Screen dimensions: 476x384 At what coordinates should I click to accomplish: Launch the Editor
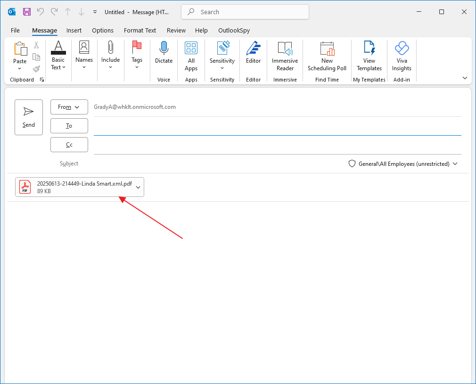pyautogui.click(x=253, y=52)
